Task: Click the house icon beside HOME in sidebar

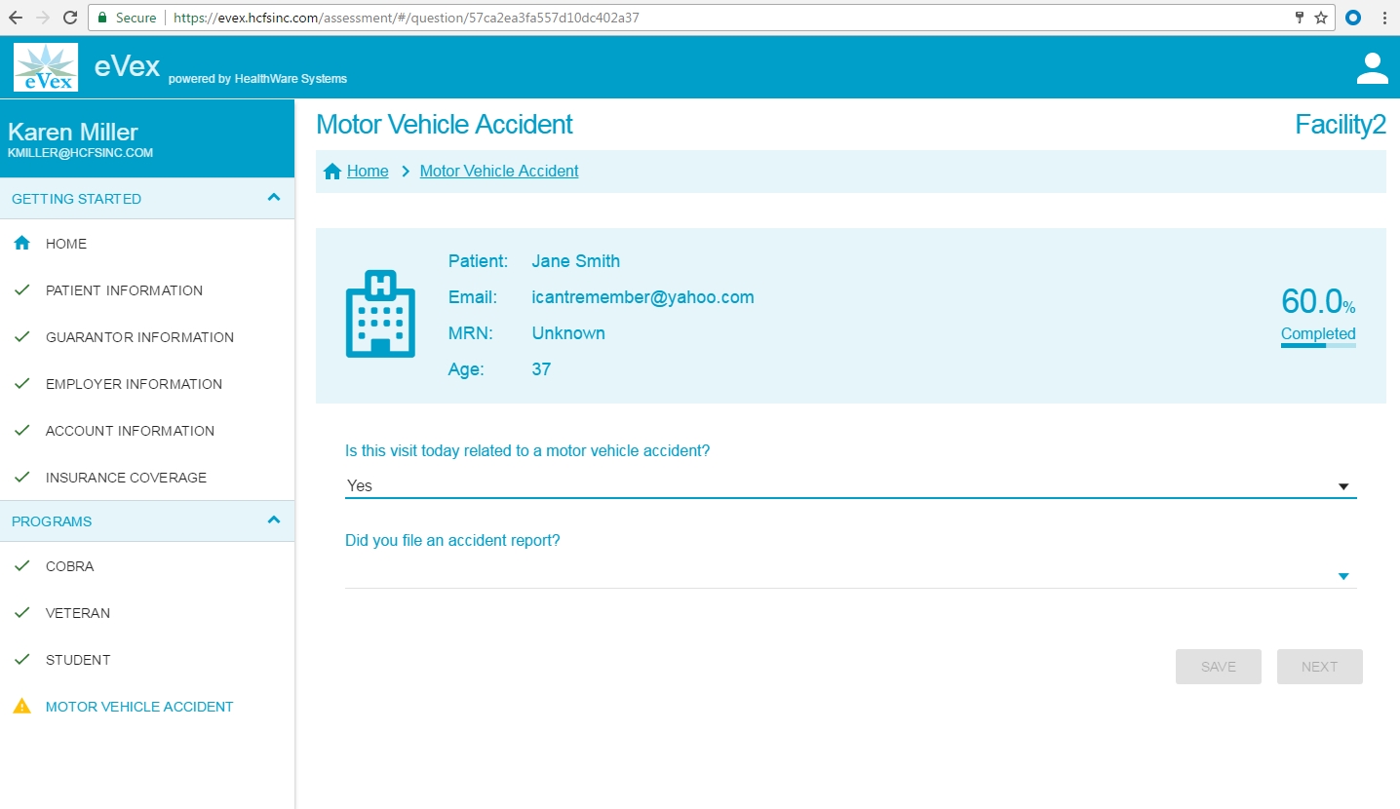Action: click(x=21, y=244)
